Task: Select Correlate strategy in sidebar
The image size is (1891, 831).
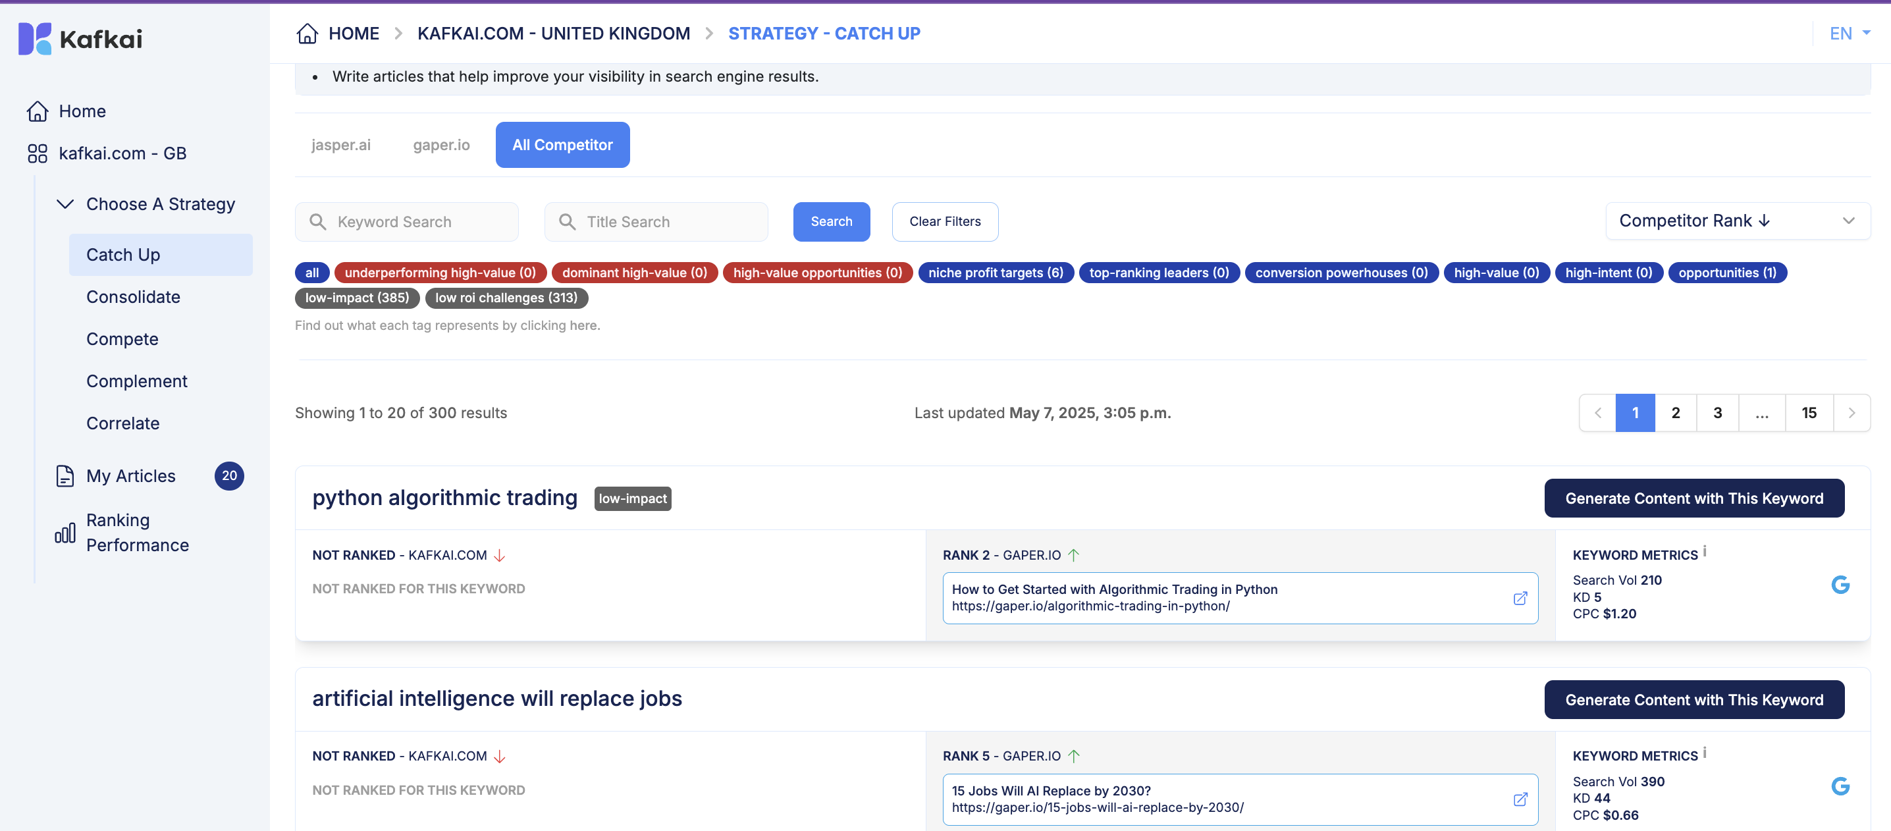Action: point(122,423)
